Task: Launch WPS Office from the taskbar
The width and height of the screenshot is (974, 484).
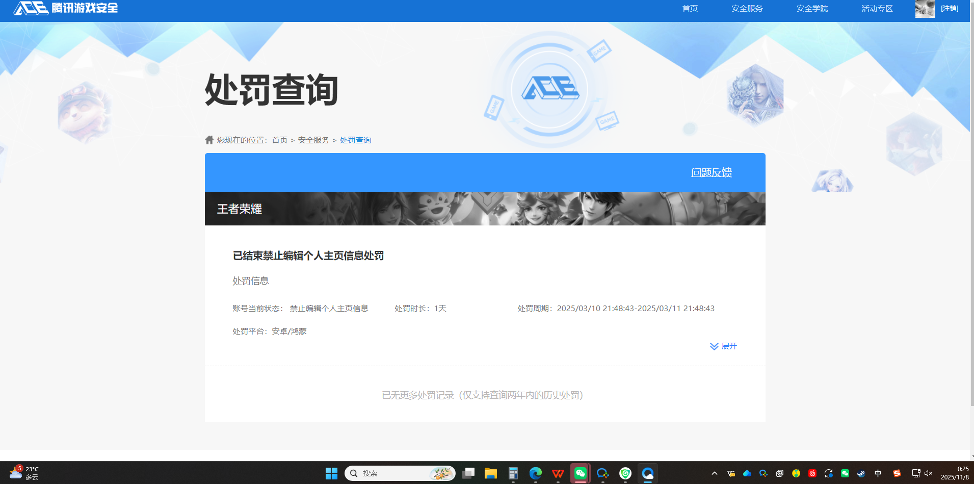Action: [x=558, y=473]
